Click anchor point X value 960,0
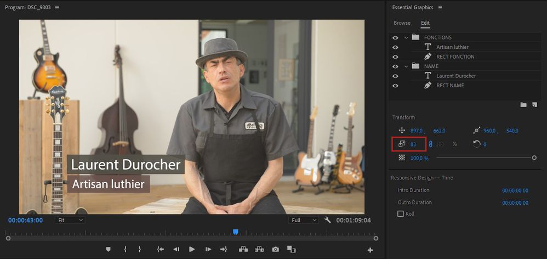 [x=489, y=131]
